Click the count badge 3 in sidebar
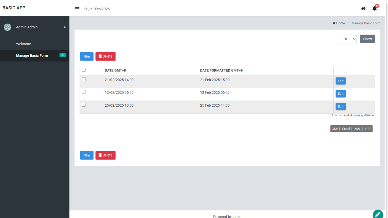This screenshot has height=218, width=388. (62, 55)
